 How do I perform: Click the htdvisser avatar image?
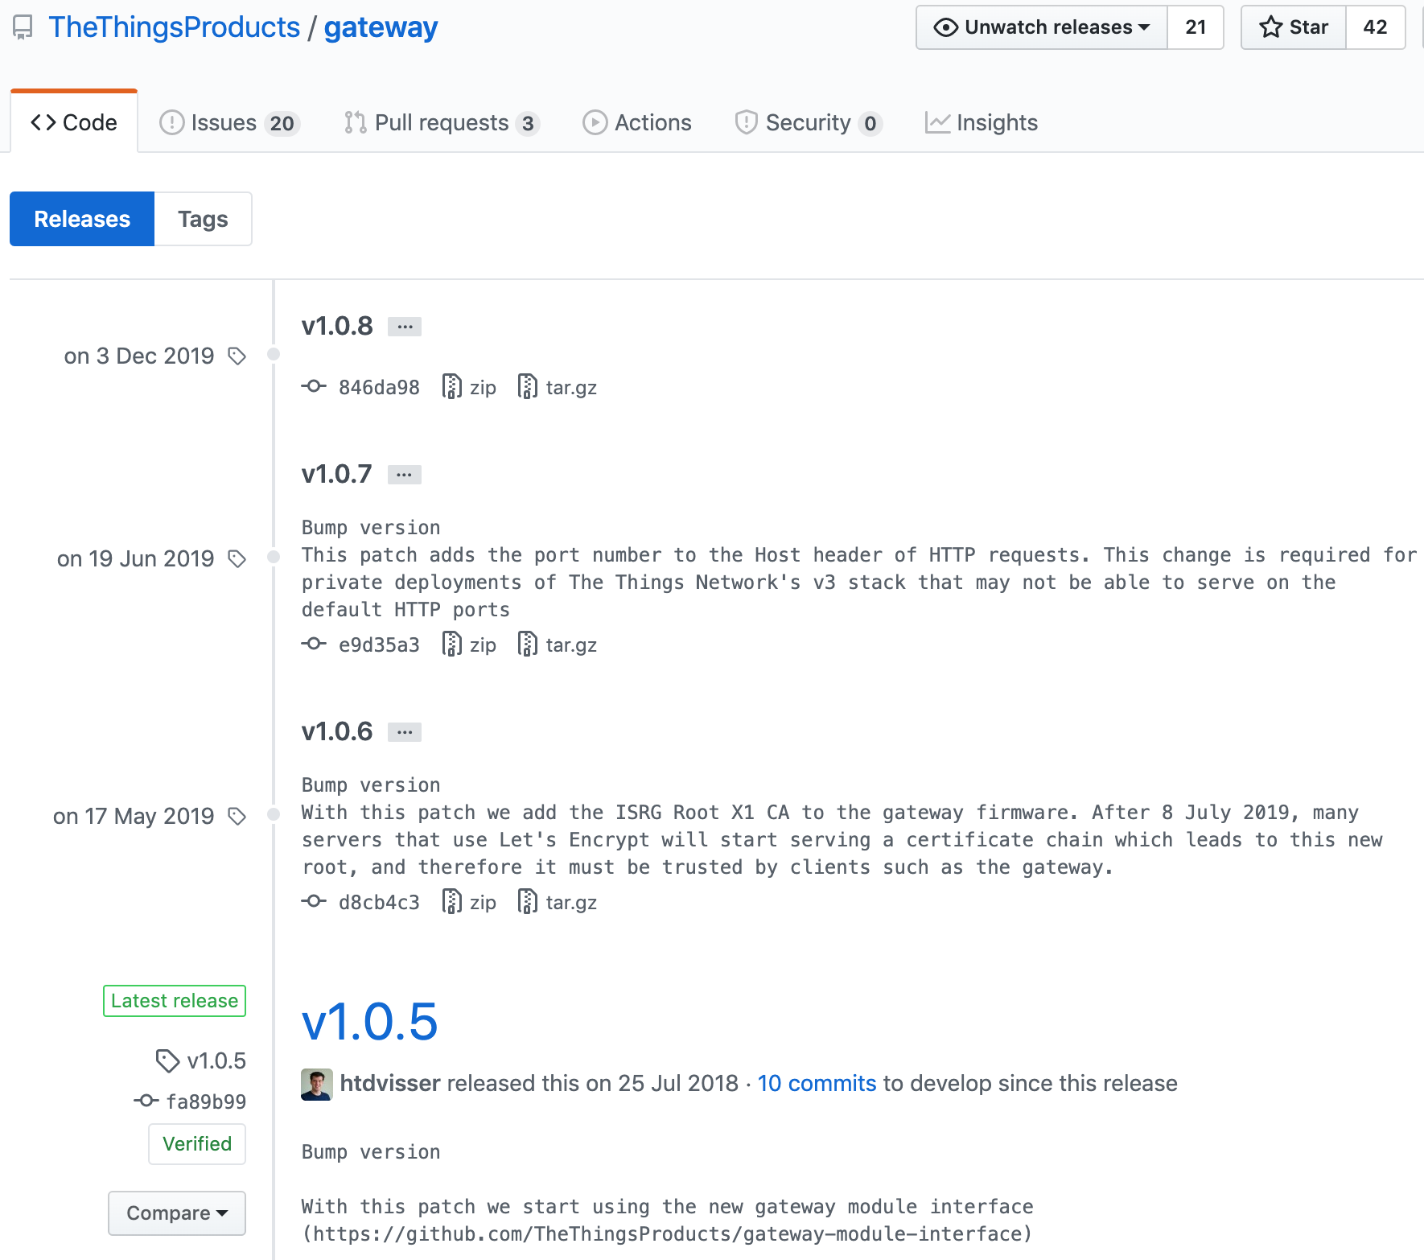[x=317, y=1084]
